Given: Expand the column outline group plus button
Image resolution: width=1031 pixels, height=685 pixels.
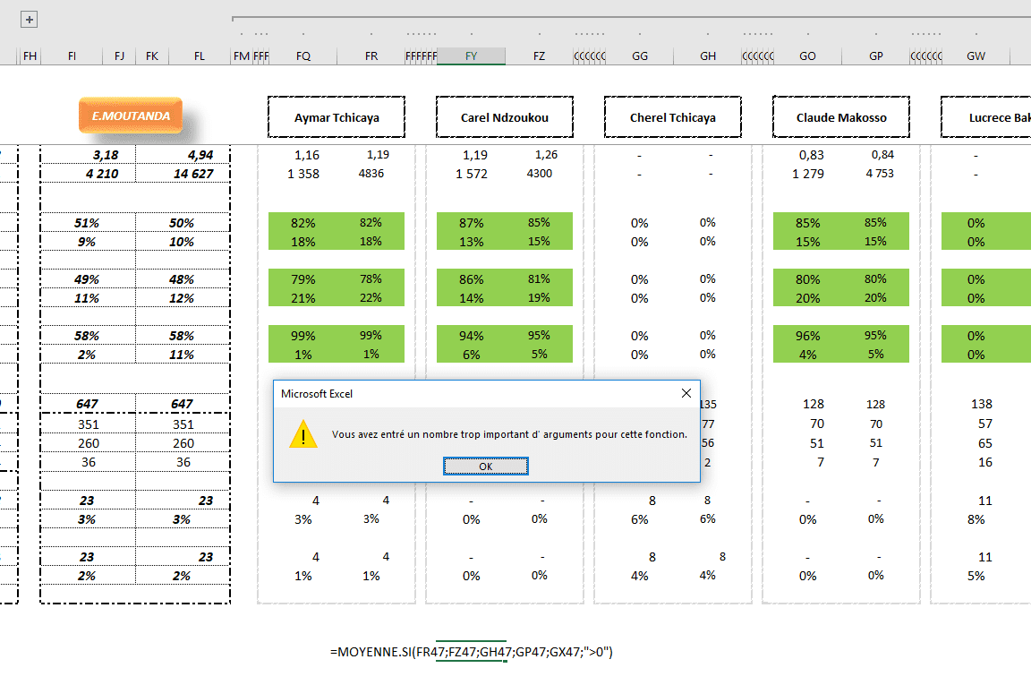Looking at the screenshot, I should [30, 20].
